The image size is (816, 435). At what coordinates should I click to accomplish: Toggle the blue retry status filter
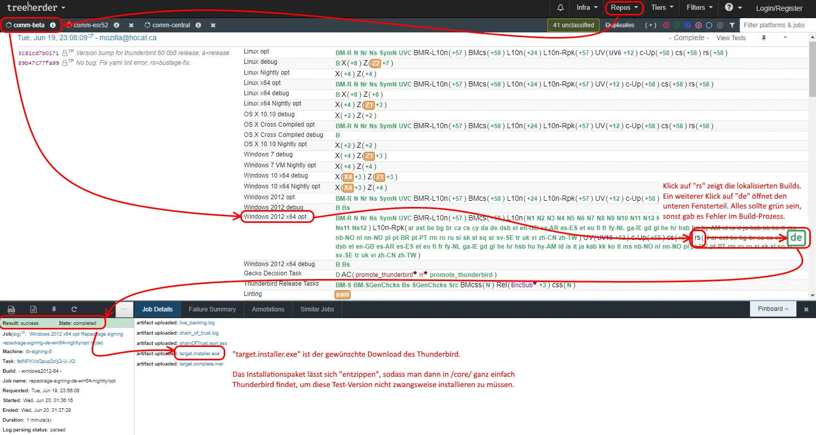click(687, 25)
